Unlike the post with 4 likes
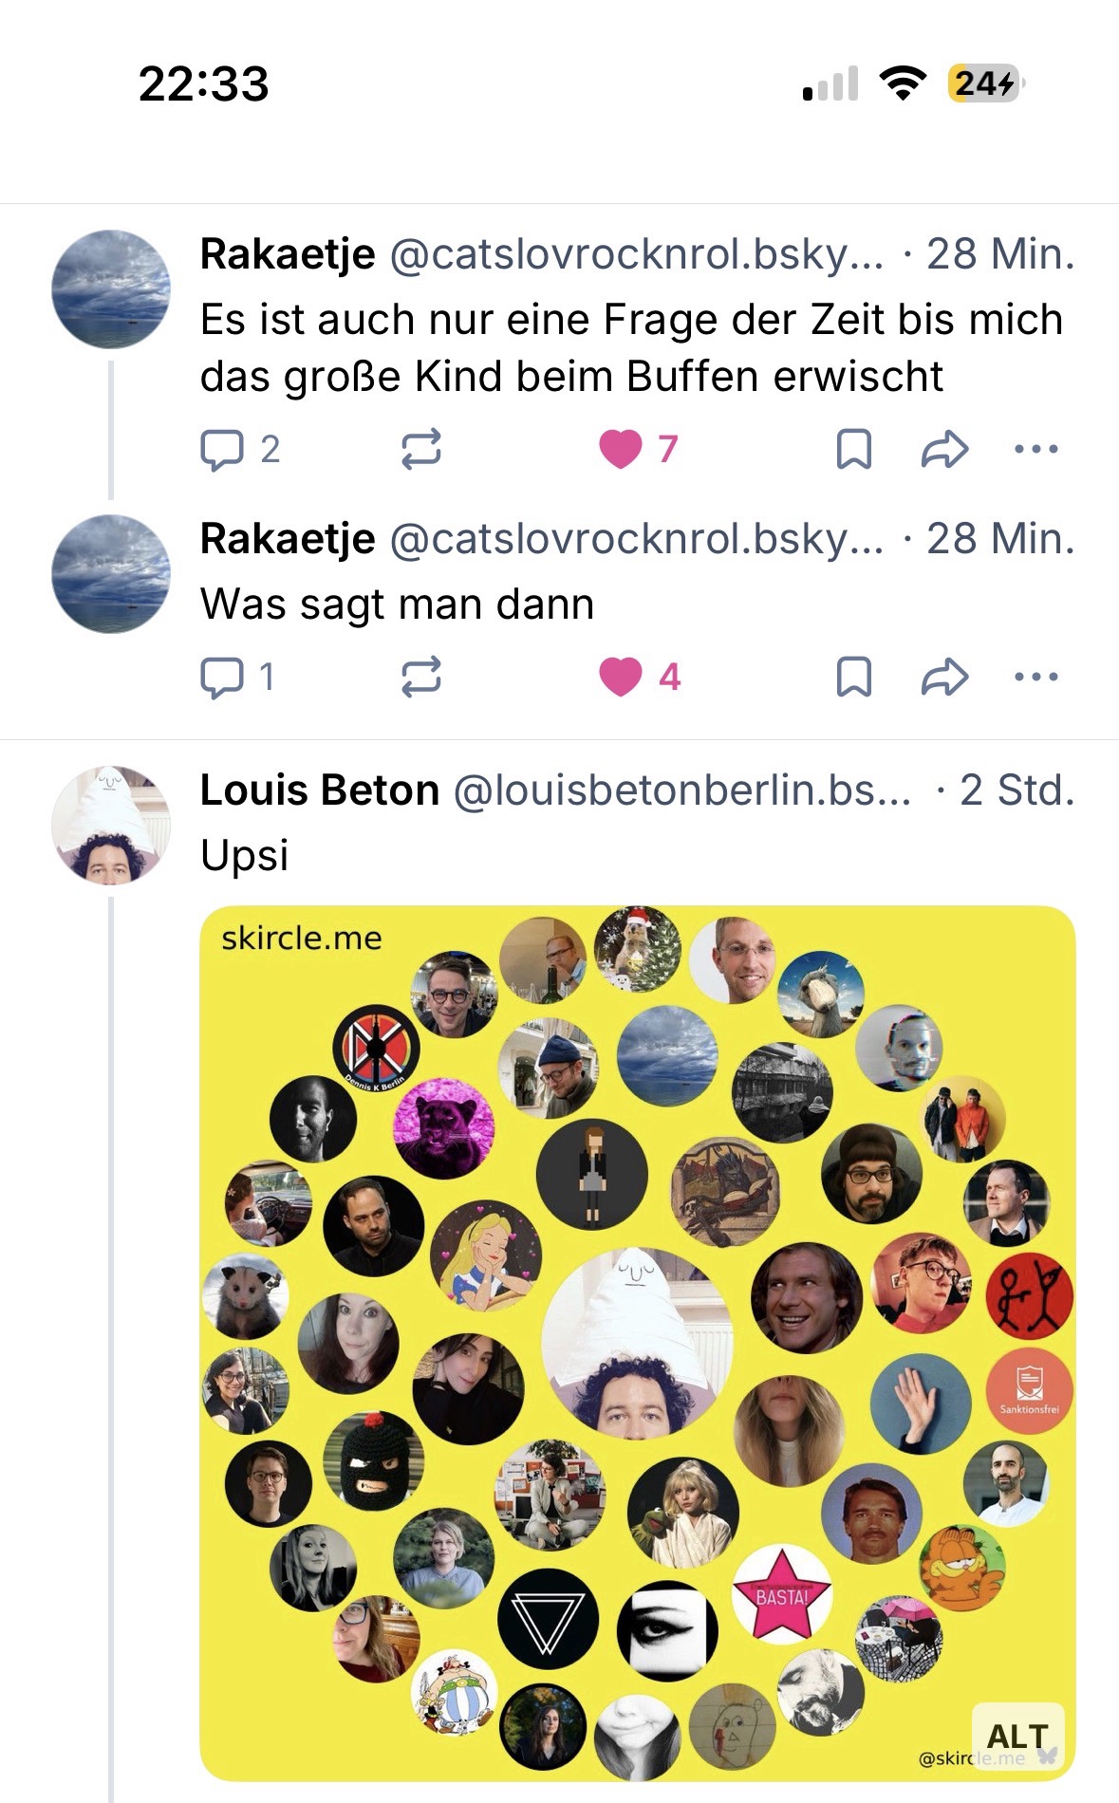The image size is (1119, 1803). click(621, 677)
